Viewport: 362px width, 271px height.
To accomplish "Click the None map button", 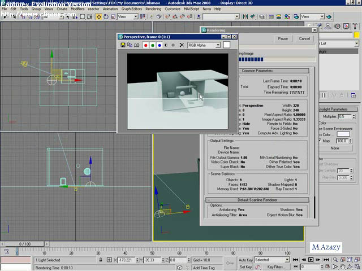I will point(334,148).
